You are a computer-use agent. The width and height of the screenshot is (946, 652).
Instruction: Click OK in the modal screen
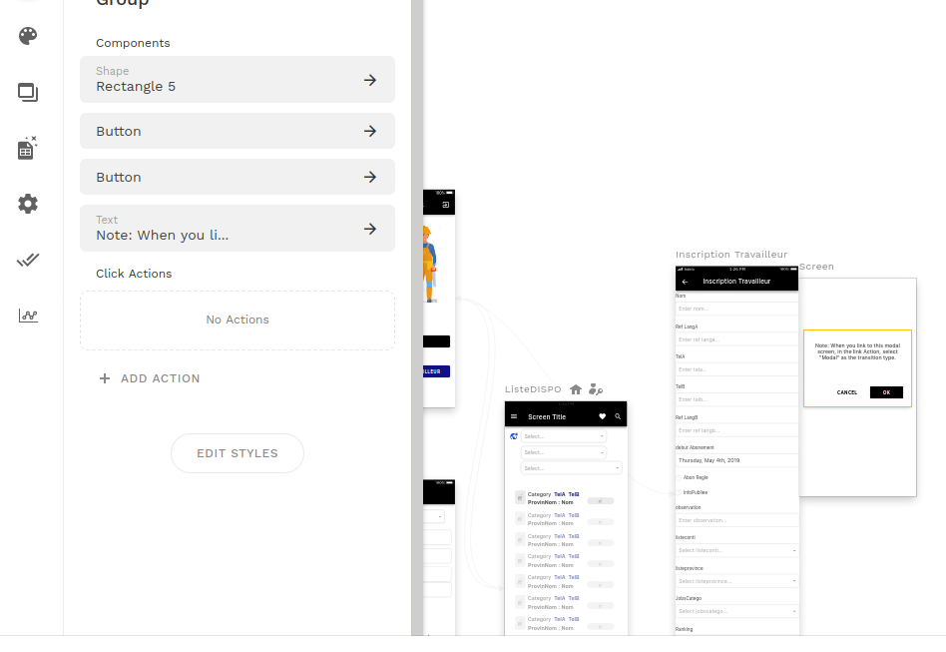(x=886, y=392)
